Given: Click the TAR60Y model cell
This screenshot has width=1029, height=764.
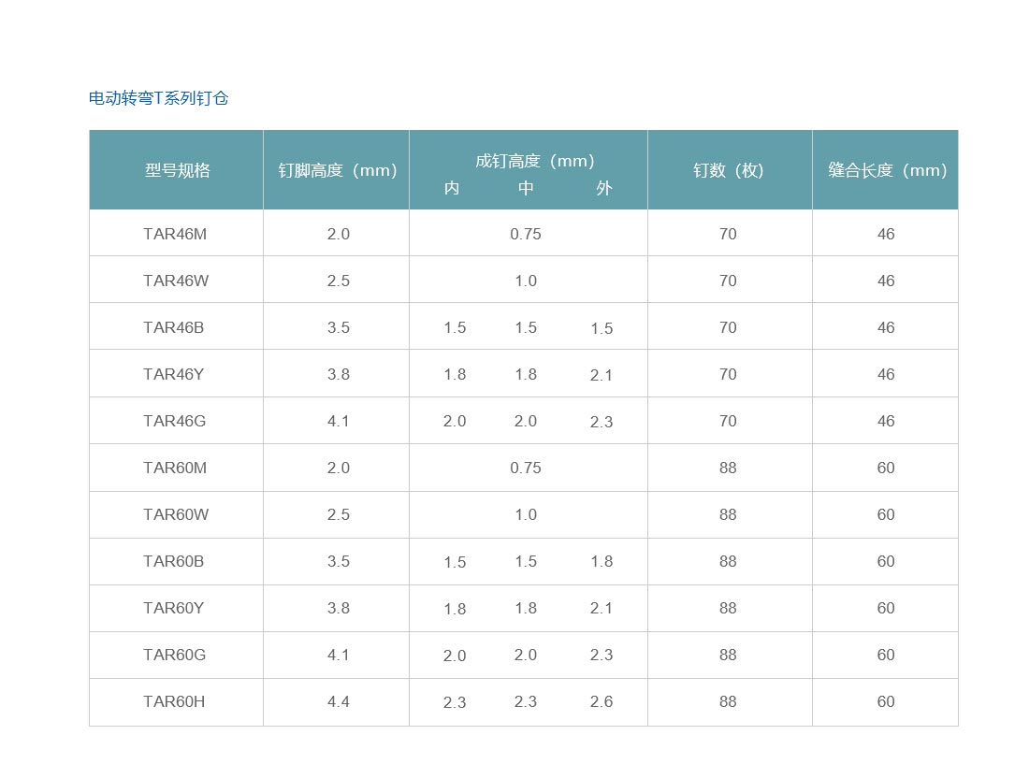Looking at the screenshot, I should (x=174, y=609).
